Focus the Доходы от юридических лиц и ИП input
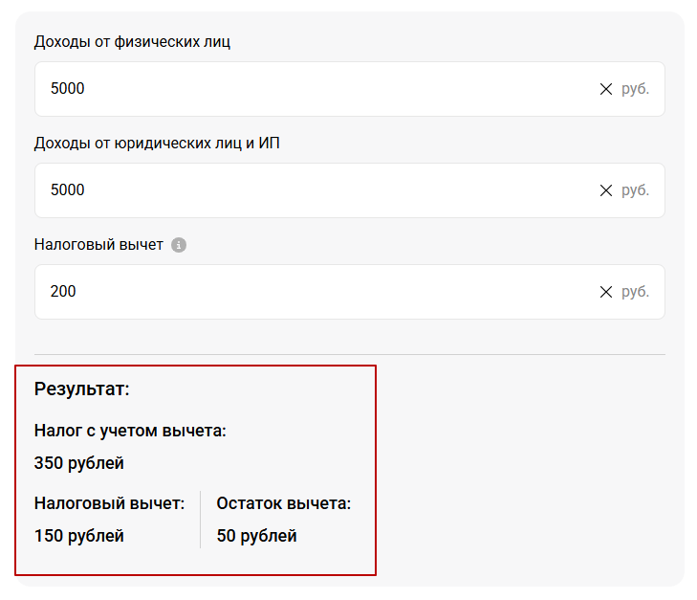697x600 pixels. [349, 190]
